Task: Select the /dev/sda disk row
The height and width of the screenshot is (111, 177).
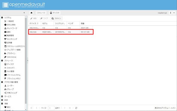Action: coord(61,32)
